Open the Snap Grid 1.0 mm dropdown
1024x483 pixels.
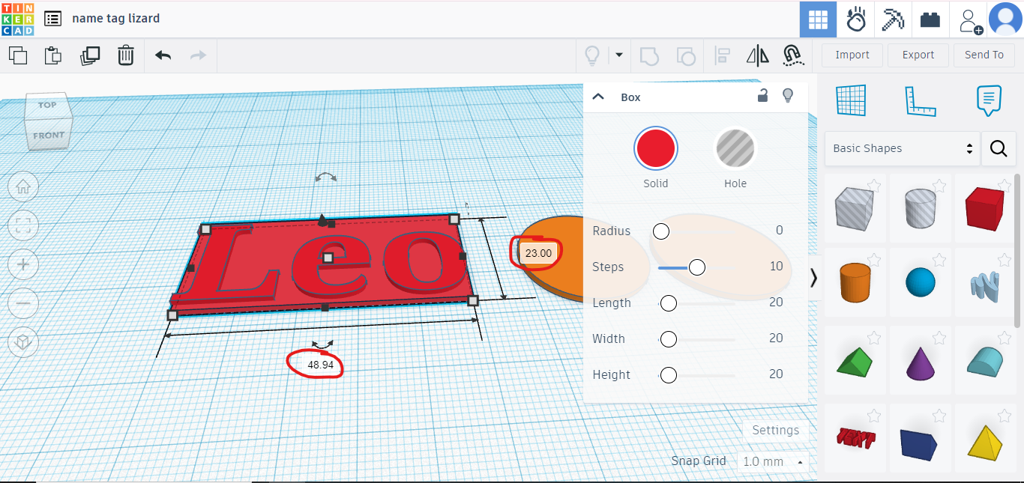774,461
